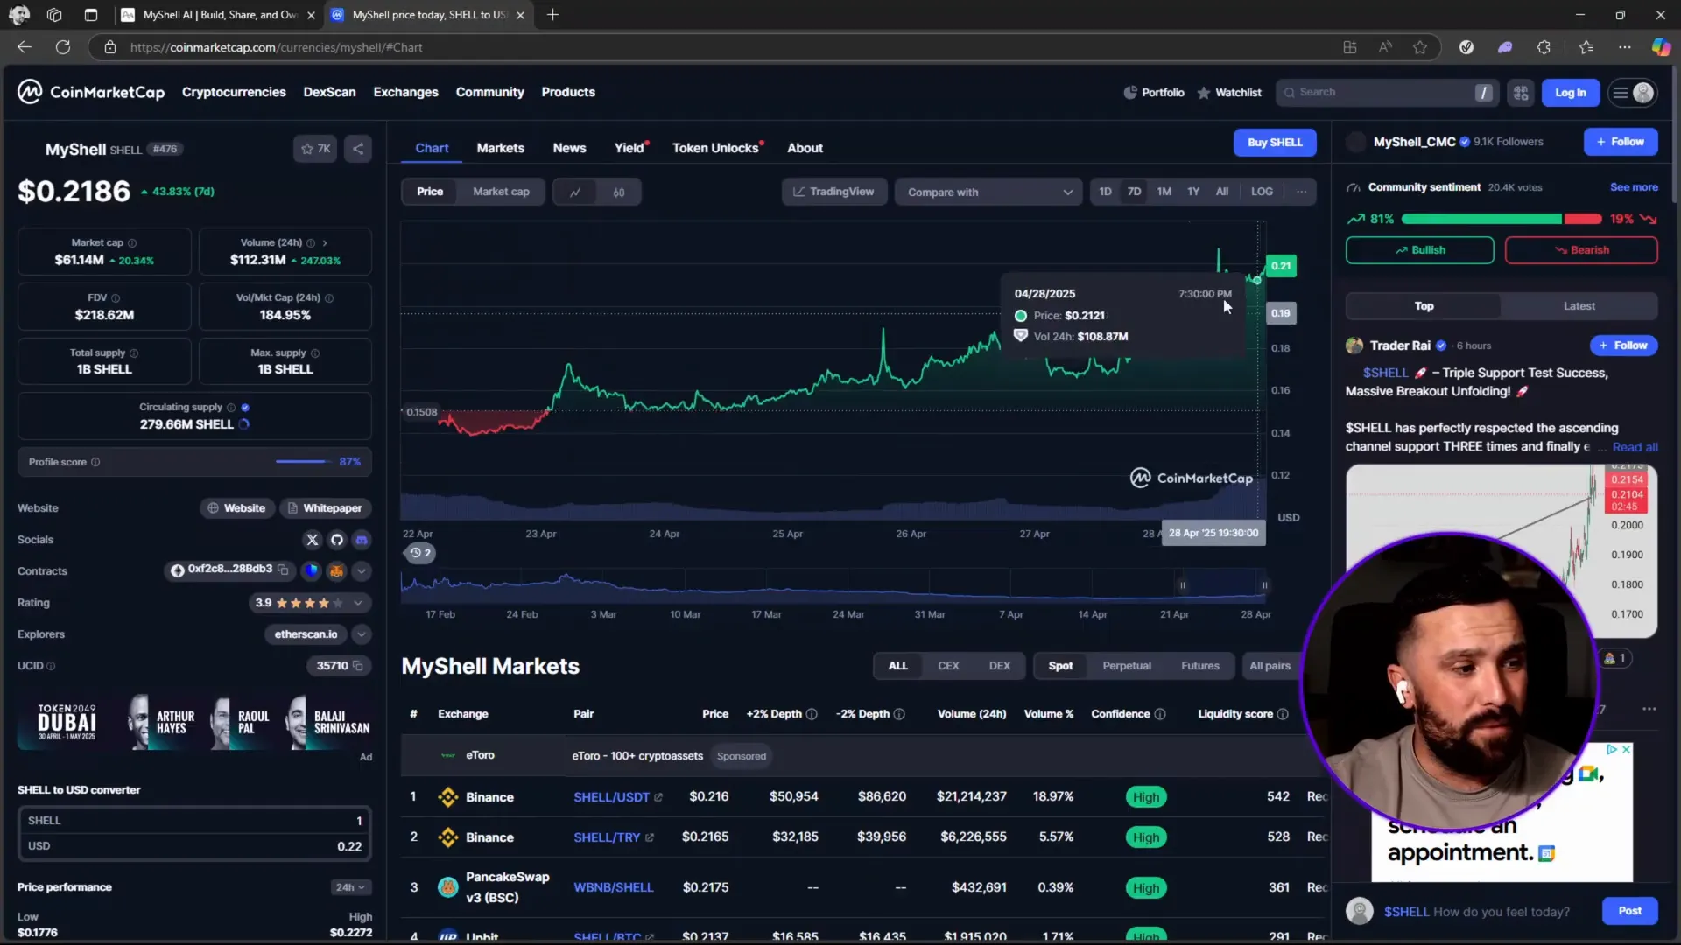Focus SHELL converter amount field
Viewport: 1681px width, 945px height.
(194, 821)
